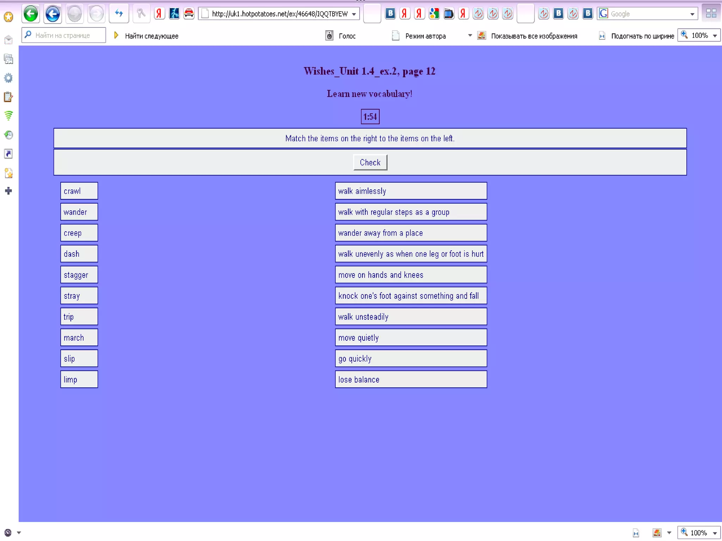This screenshot has height=541, width=722.
Task: Open the Google search engine dropdown
Action: tap(692, 14)
